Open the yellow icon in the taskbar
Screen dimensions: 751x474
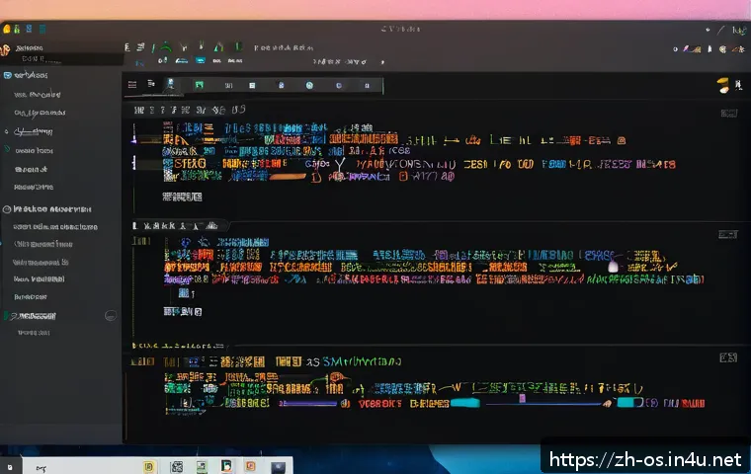tap(149, 466)
